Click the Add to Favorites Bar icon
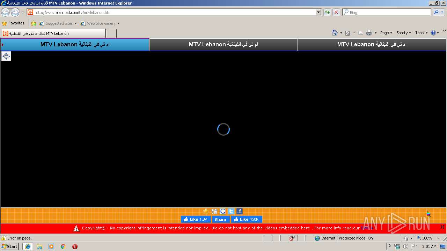The width and height of the screenshot is (447, 251). 34,23
